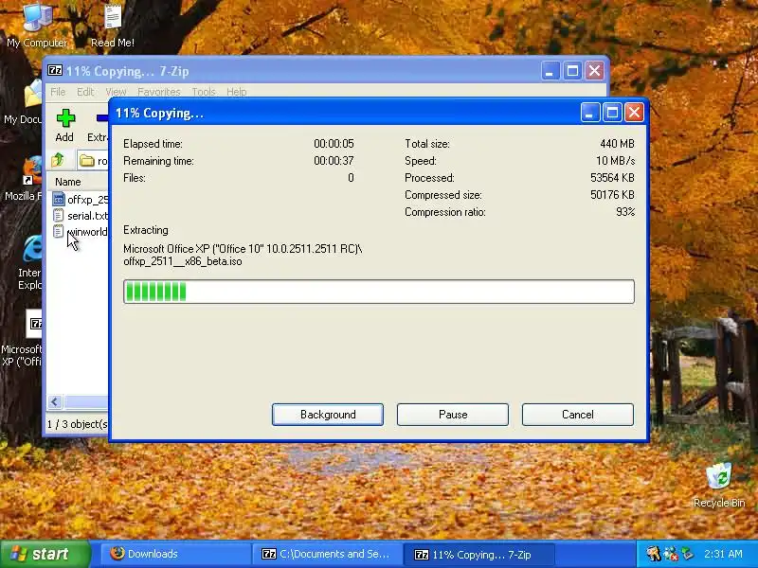
Task: Close the 7-Zip file manager window
Action: point(595,71)
